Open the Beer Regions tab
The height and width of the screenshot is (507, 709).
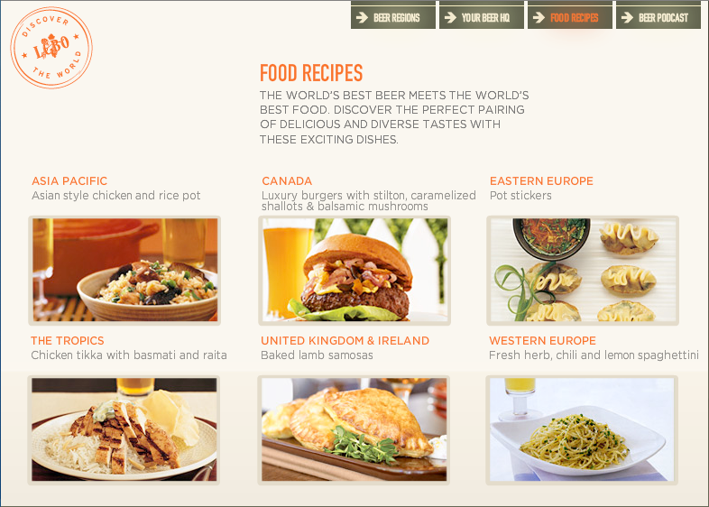point(393,17)
